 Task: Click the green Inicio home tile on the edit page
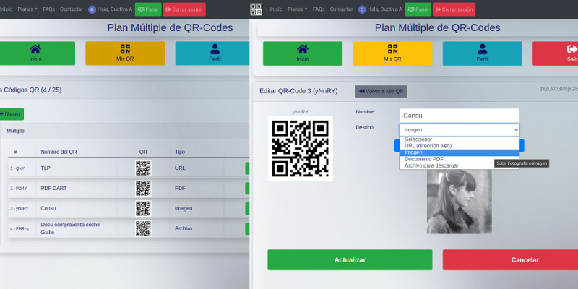[303, 53]
